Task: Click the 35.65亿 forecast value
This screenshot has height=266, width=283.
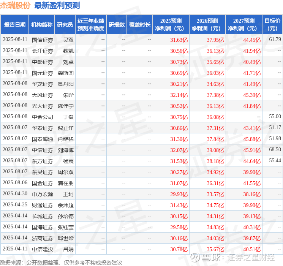Action: [x=215, y=62]
